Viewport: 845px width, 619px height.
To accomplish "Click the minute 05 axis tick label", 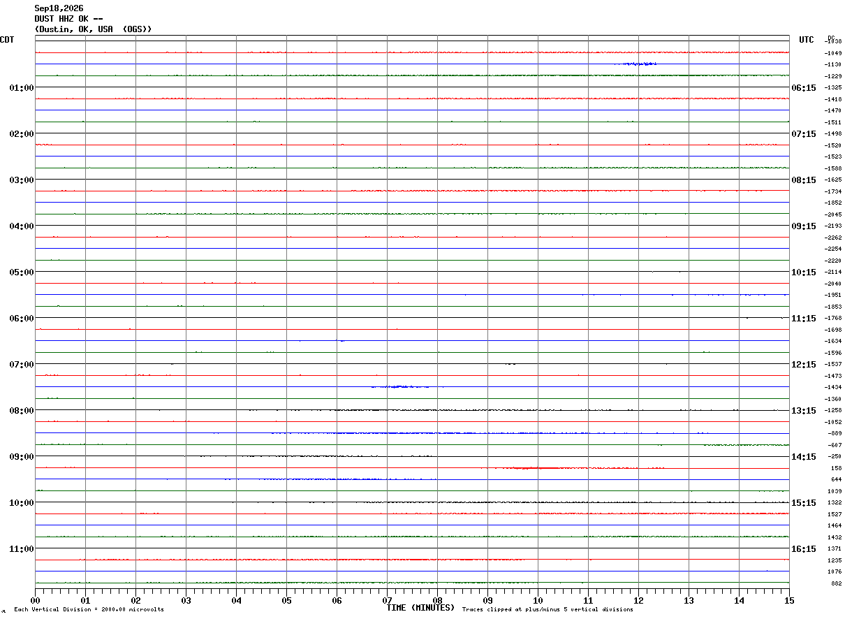I will pos(286,600).
